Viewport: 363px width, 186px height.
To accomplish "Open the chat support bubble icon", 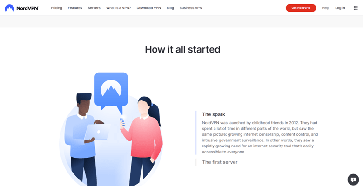I will pos(353,179).
